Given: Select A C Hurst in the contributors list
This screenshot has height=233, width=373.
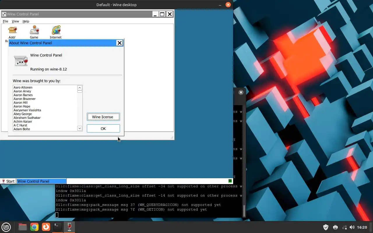Looking at the screenshot, I should pyautogui.click(x=20, y=125).
